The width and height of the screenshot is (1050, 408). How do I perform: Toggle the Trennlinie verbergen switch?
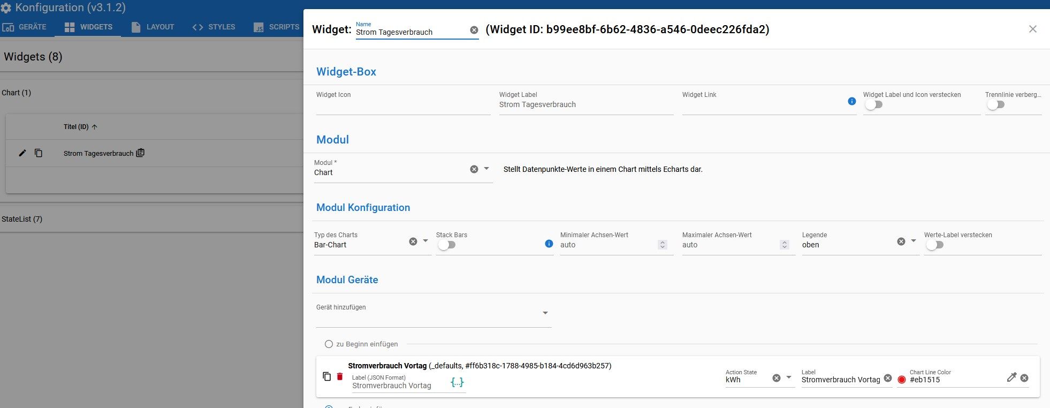995,105
